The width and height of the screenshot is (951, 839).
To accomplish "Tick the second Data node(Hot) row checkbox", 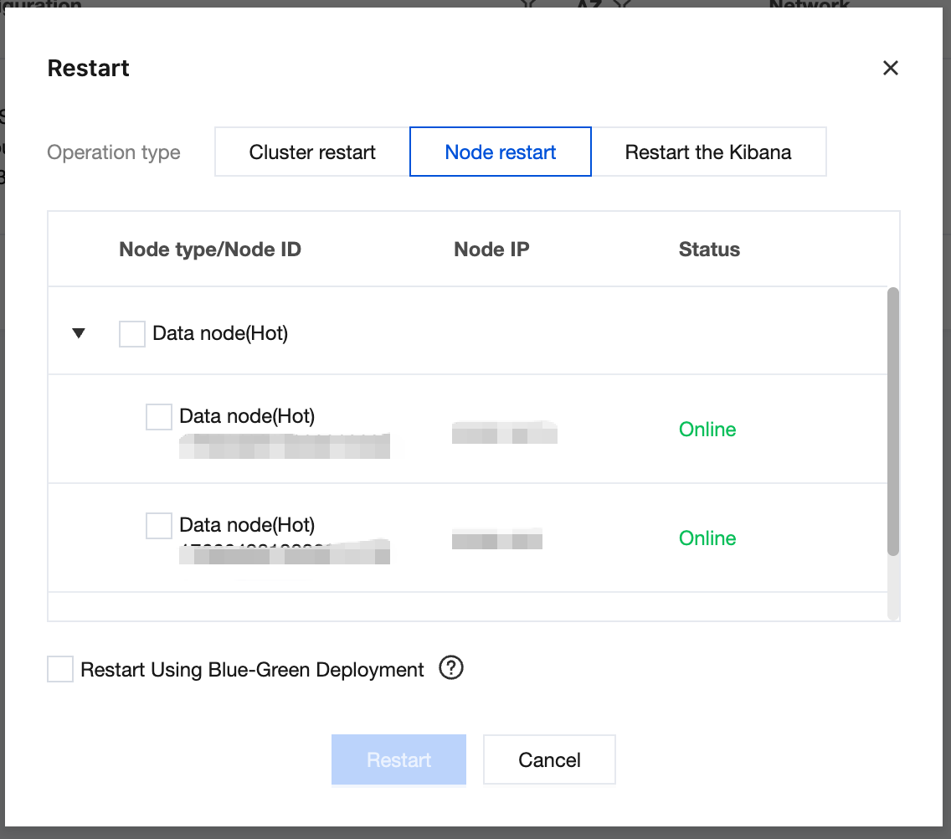I will [x=159, y=525].
